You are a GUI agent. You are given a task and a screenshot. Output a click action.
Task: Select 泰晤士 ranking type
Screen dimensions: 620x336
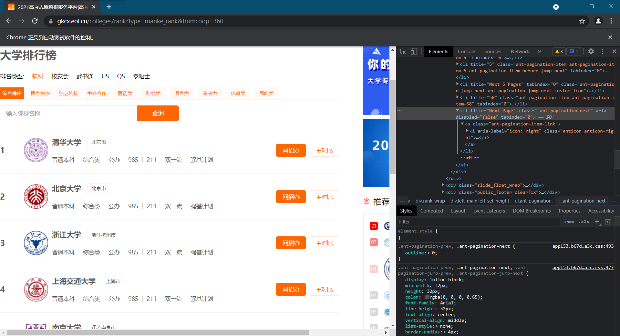[141, 76]
